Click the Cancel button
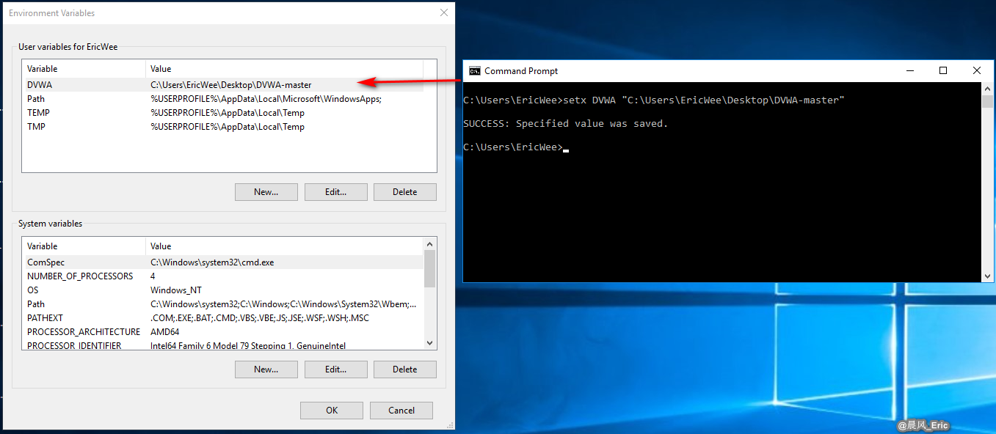 coord(401,410)
